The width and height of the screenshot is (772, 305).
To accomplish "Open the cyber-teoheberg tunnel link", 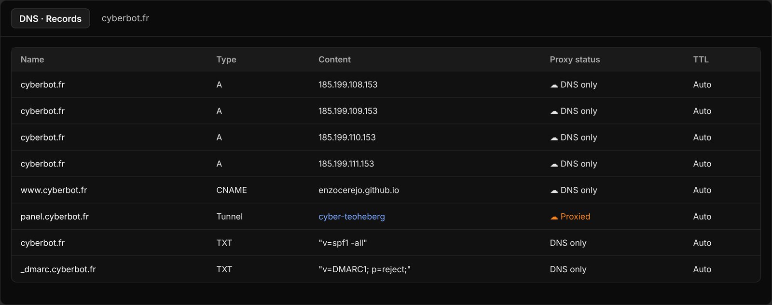I will [x=352, y=217].
